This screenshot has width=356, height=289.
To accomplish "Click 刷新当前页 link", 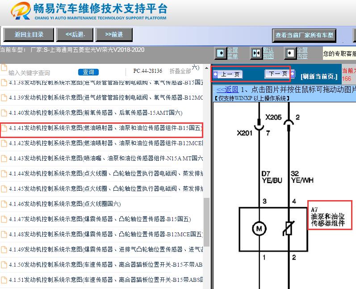I will coord(319,76).
